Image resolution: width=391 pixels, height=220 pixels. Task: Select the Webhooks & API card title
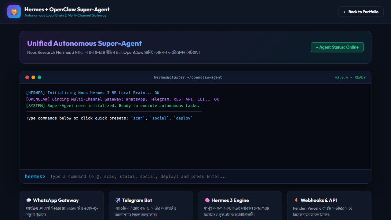point(319,200)
